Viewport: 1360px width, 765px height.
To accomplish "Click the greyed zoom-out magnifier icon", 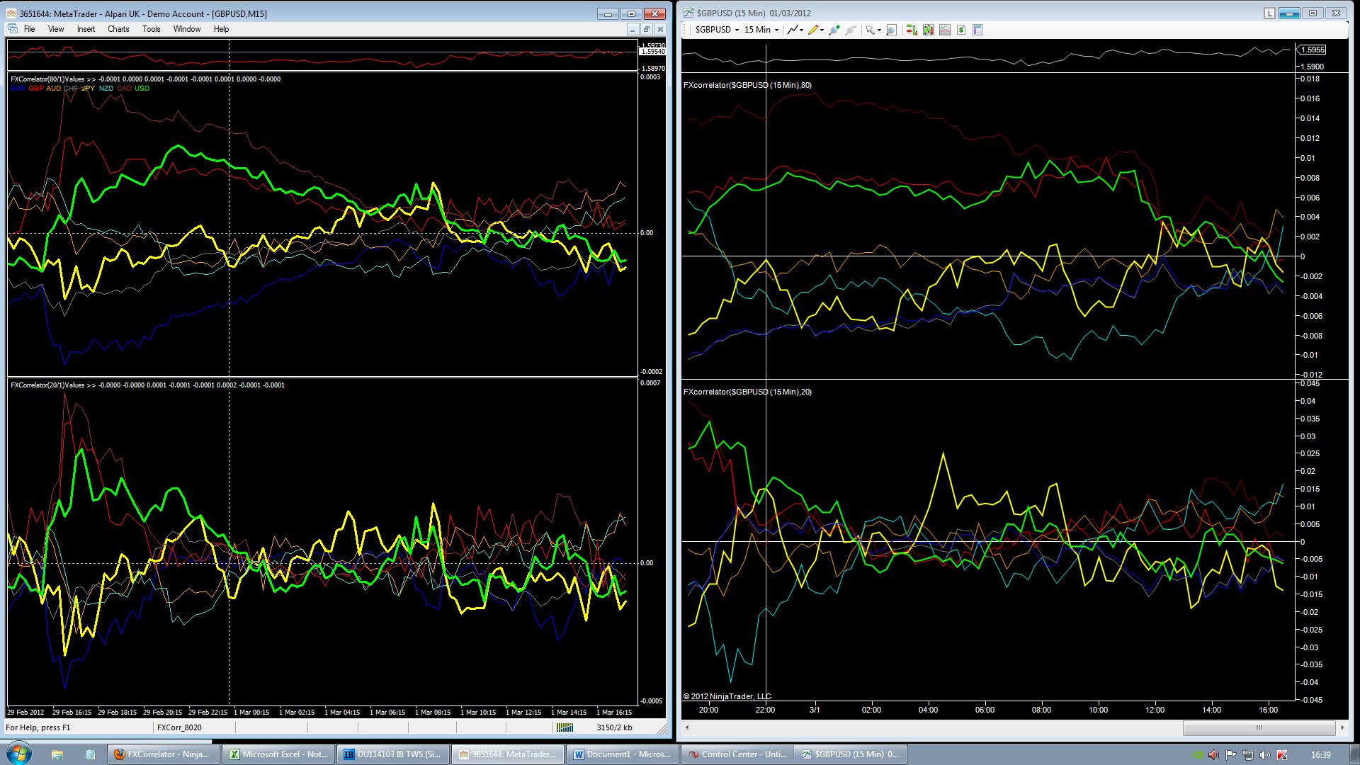I will pyautogui.click(x=851, y=30).
